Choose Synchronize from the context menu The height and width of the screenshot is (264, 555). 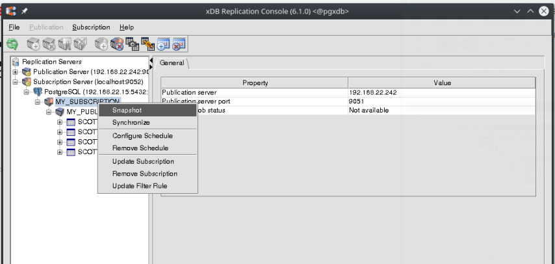point(148,123)
